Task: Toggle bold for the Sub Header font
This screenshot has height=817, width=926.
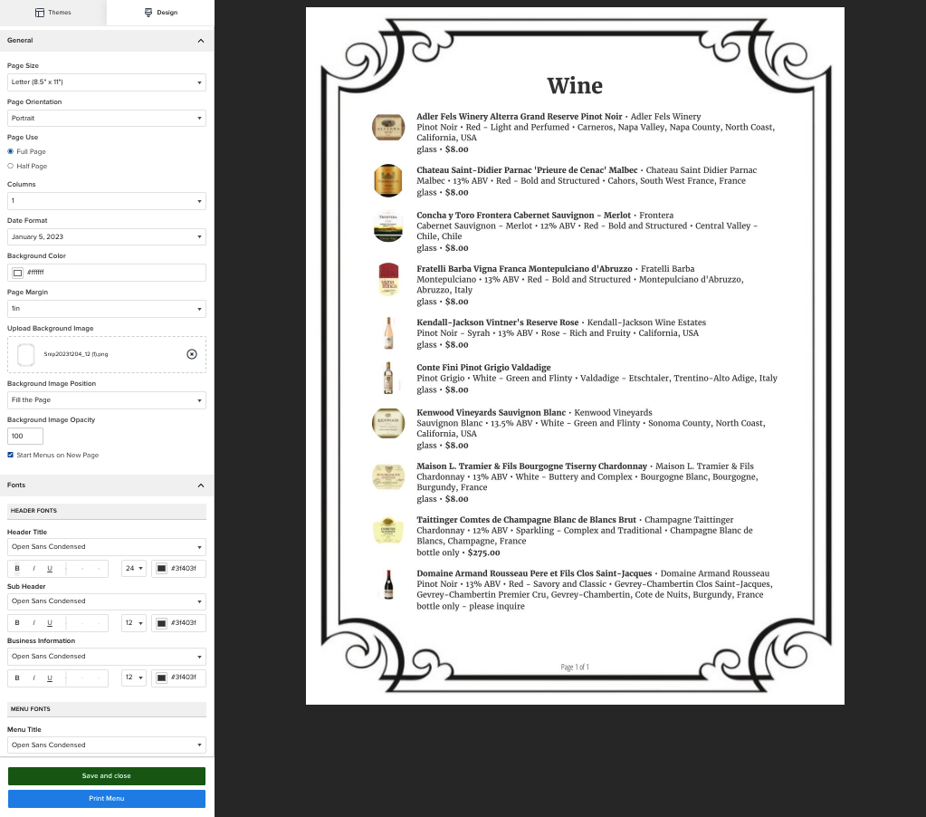Action: [x=17, y=623]
